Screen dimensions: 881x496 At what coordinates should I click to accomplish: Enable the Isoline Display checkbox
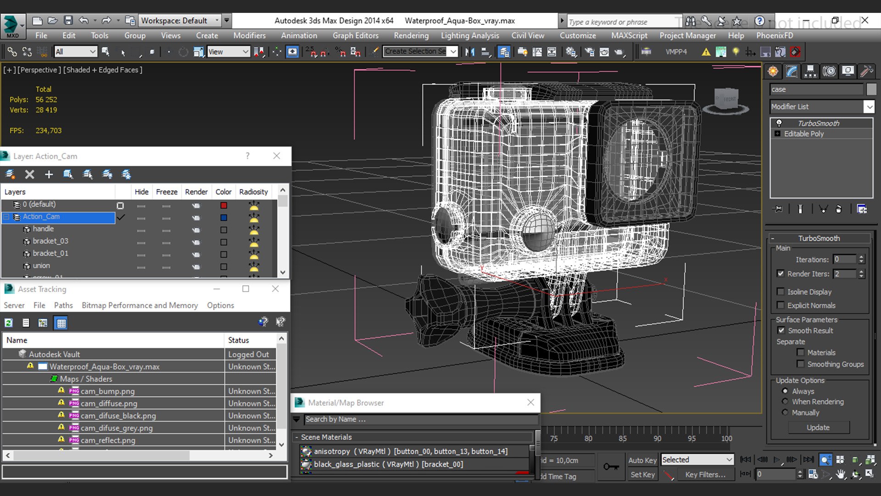coord(781,292)
